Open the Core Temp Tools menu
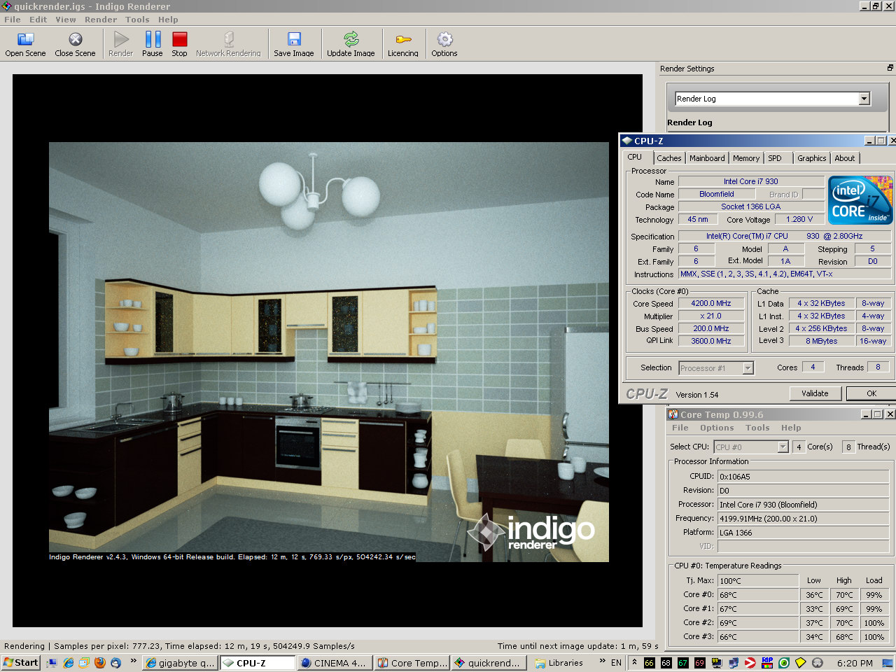 [x=757, y=428]
